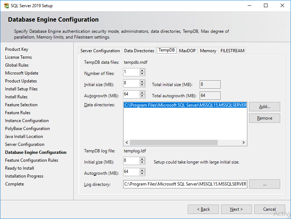Image resolution: width=291 pixels, height=219 pixels.
Task: Click the Remove data directory button
Action: pyautogui.click(x=264, y=118)
